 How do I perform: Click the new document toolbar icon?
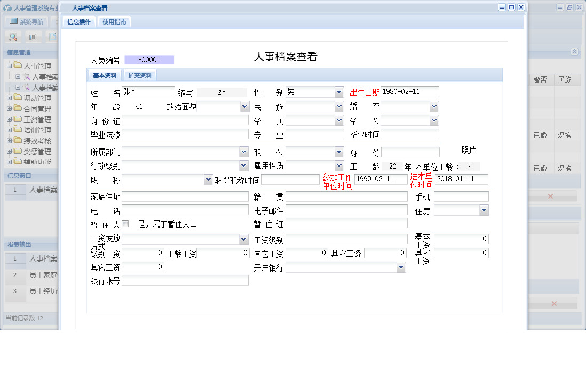click(x=53, y=37)
